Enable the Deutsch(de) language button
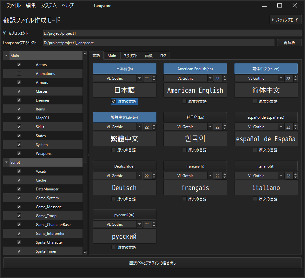The height and width of the screenshot is (278, 305). pyautogui.click(x=124, y=166)
